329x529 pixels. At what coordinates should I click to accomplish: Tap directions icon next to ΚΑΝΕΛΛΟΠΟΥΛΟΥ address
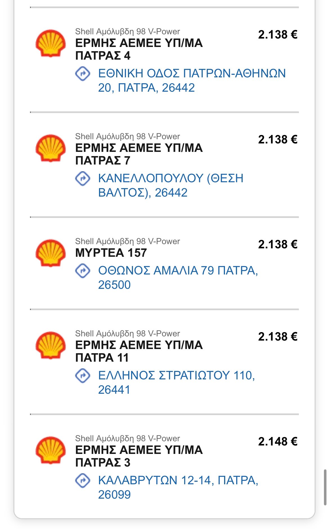point(83,179)
